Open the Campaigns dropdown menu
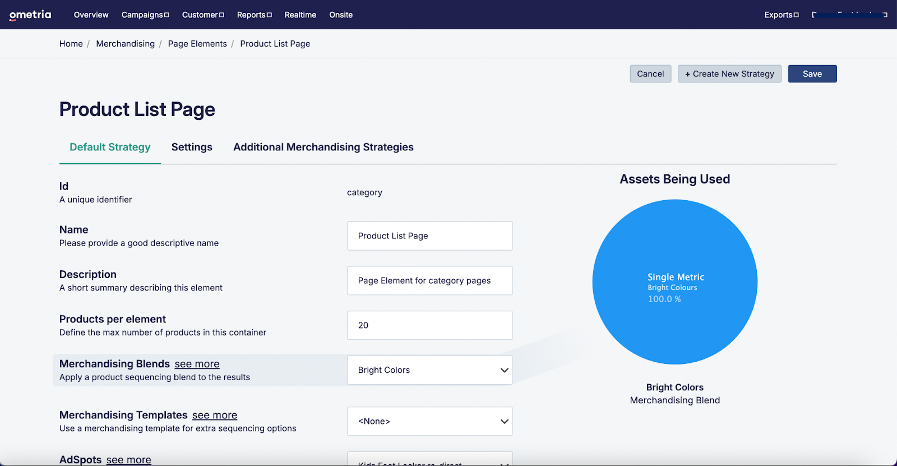 click(145, 15)
